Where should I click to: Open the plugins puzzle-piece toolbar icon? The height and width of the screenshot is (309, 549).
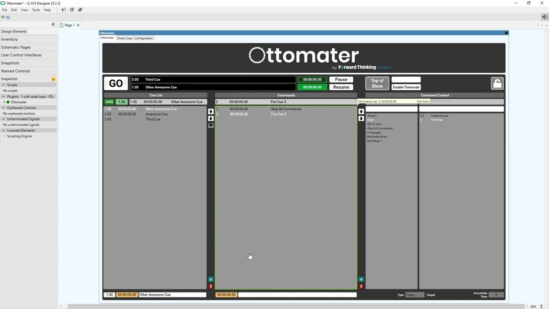point(80,10)
